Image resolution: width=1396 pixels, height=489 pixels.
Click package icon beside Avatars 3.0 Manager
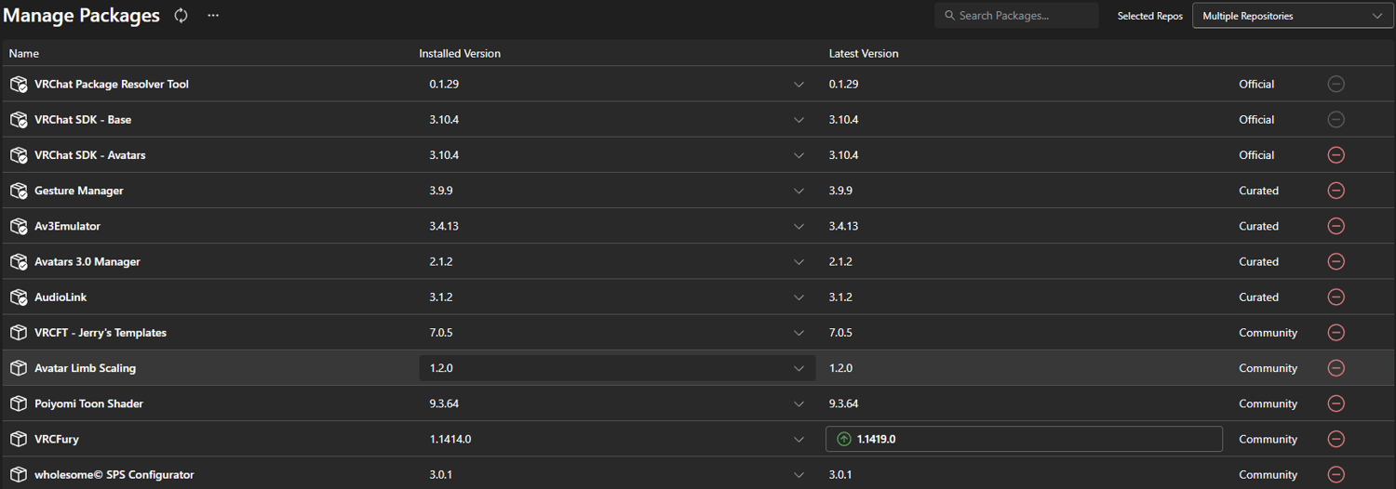pyautogui.click(x=19, y=262)
